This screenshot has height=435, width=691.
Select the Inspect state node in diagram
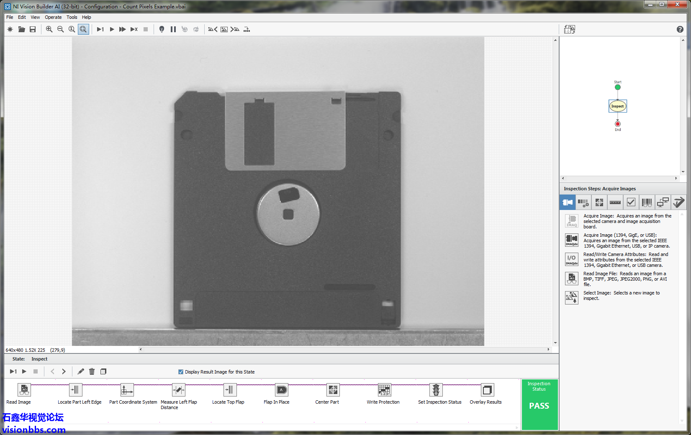(617, 106)
